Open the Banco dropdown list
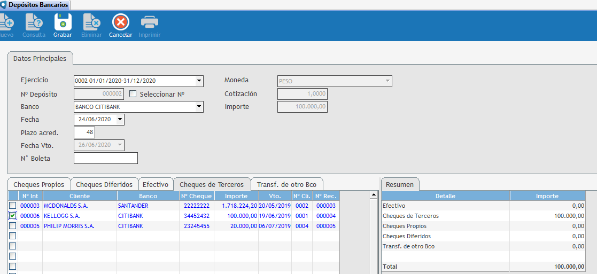 199,107
